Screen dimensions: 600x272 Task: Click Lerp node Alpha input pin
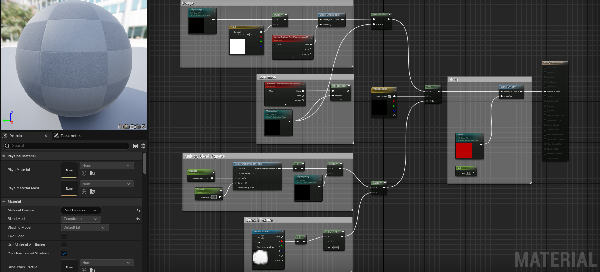coord(427,101)
